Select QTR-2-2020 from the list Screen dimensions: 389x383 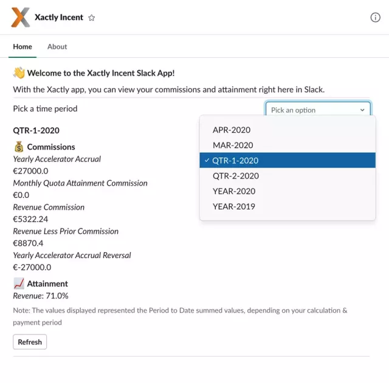(287, 176)
